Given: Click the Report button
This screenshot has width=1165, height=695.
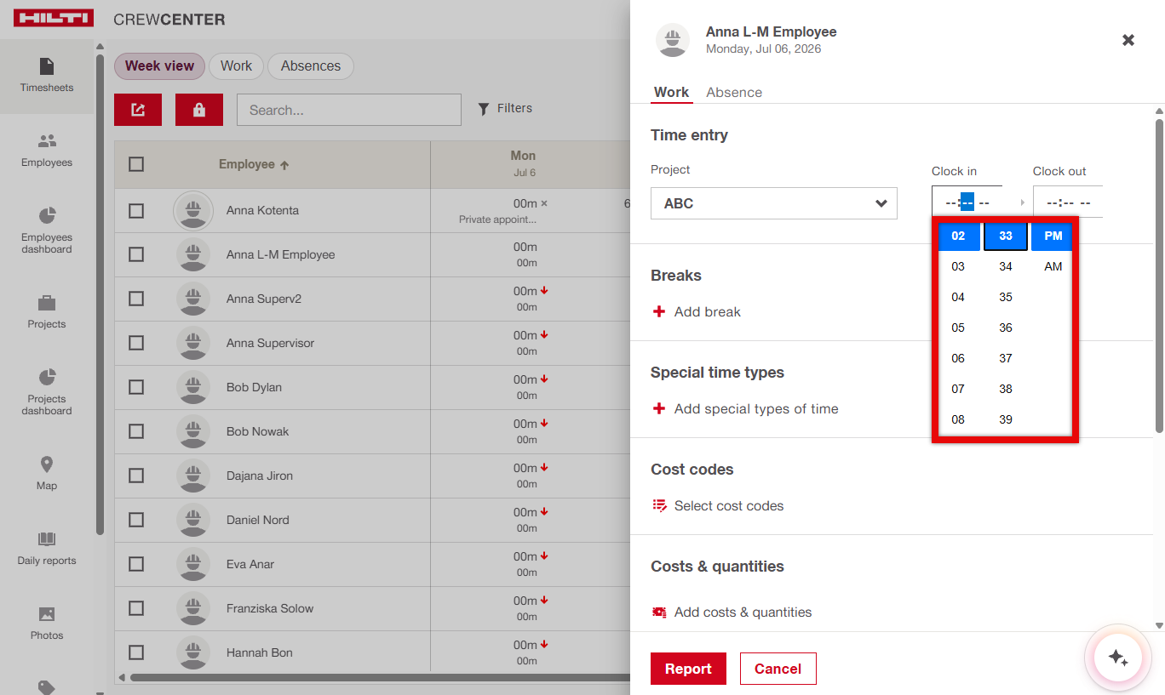Looking at the screenshot, I should point(688,669).
